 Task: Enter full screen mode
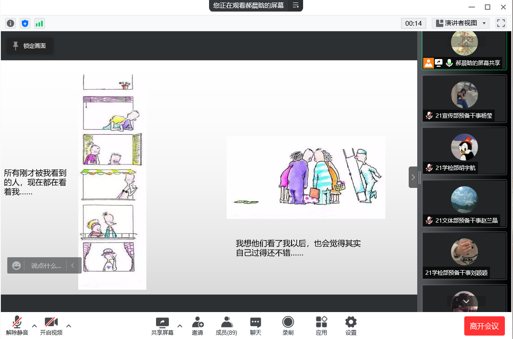pyautogui.click(x=501, y=23)
